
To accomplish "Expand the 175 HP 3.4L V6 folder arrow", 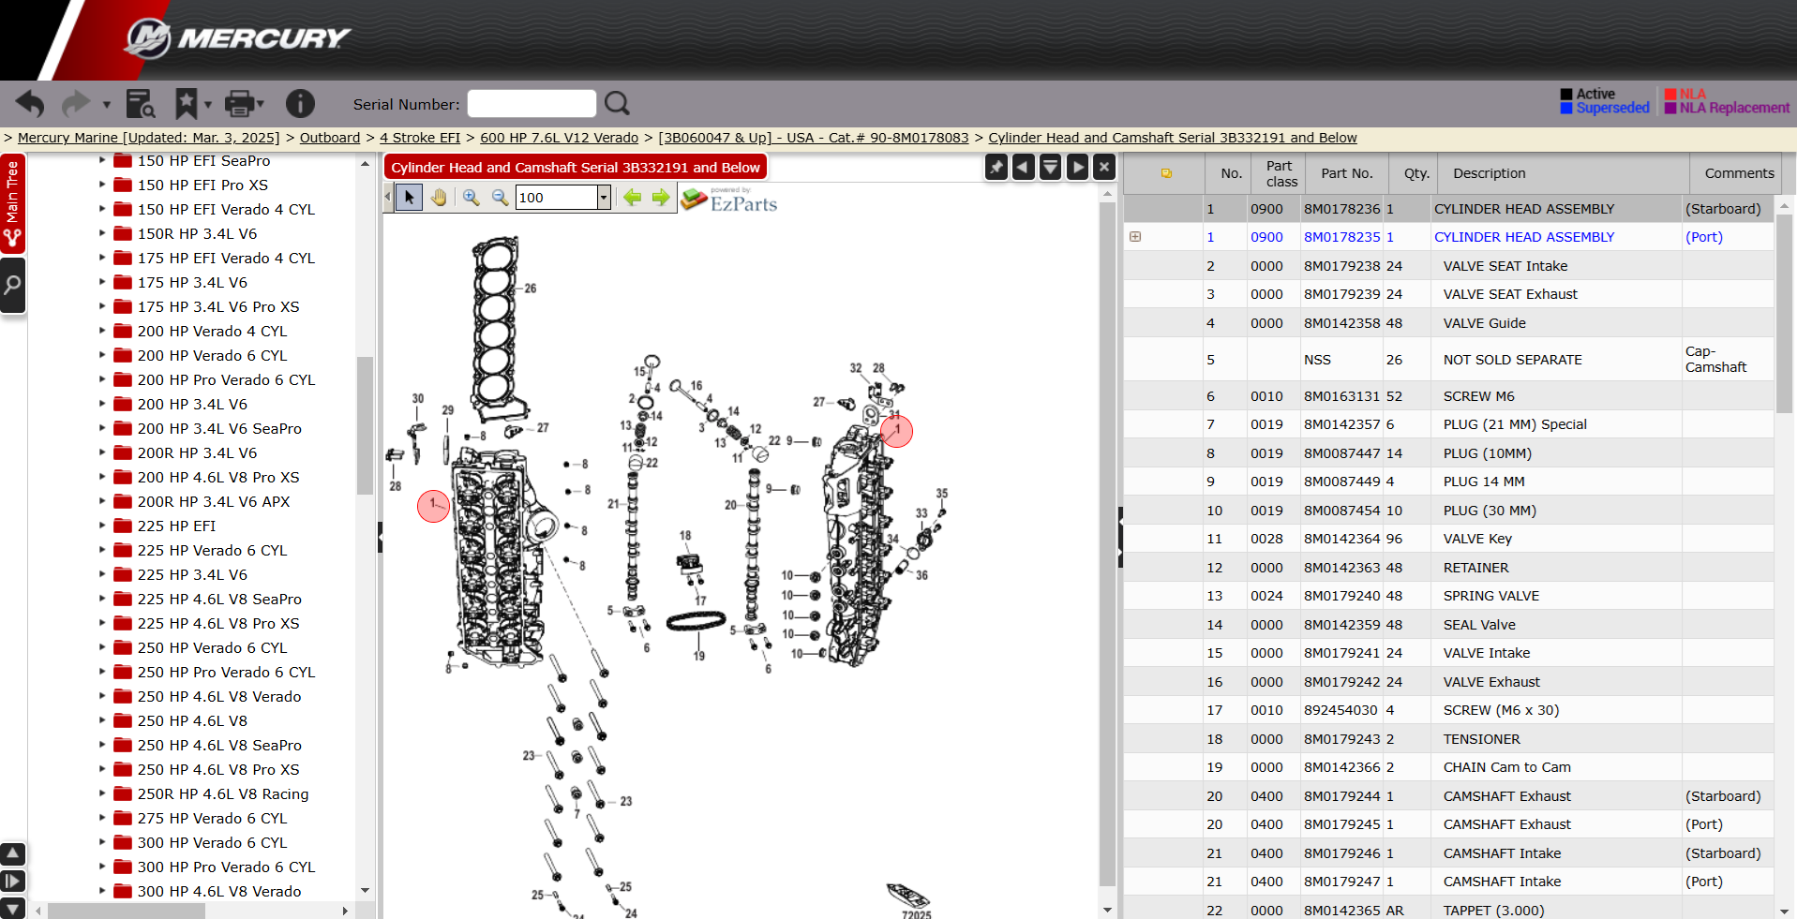I will 102,282.
